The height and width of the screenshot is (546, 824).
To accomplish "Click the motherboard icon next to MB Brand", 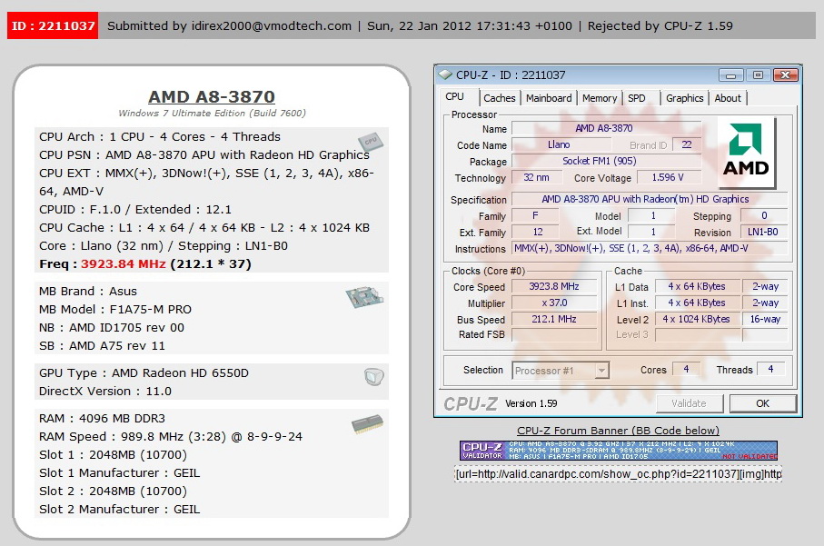I will point(364,296).
